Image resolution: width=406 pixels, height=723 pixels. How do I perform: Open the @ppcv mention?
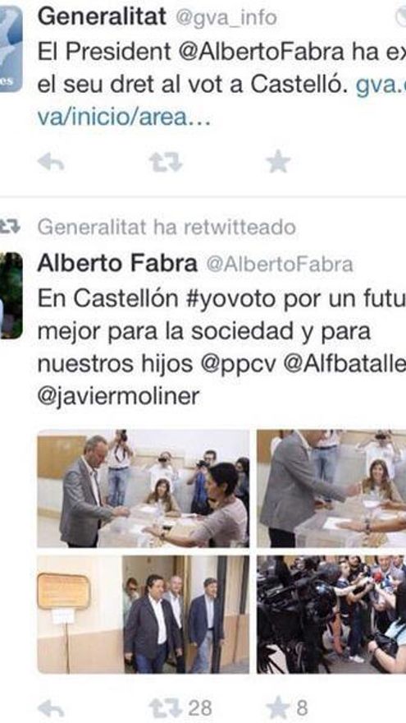[239, 365]
